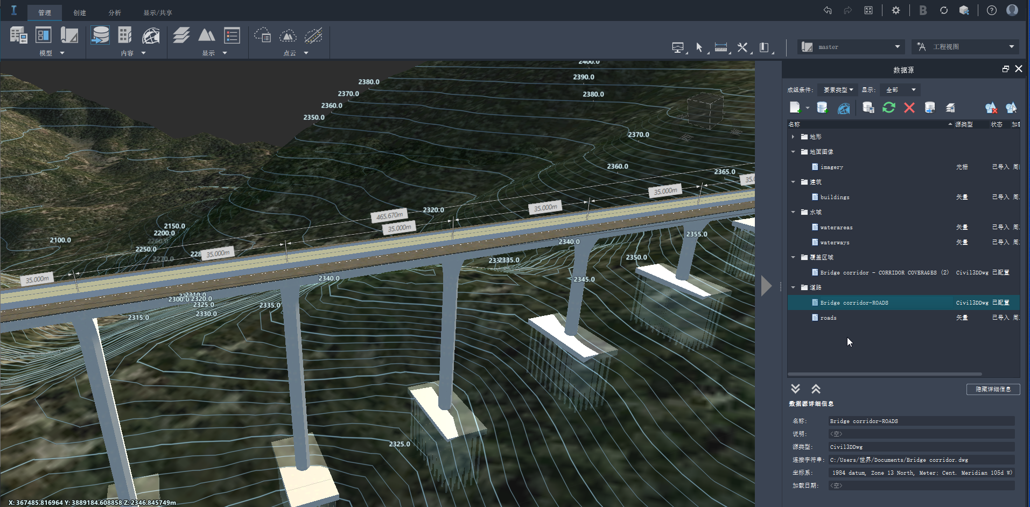Viewport: 1030px width, 507px height.
Task: Open the 要素类型 grouping dropdown
Action: pyautogui.click(x=838, y=90)
